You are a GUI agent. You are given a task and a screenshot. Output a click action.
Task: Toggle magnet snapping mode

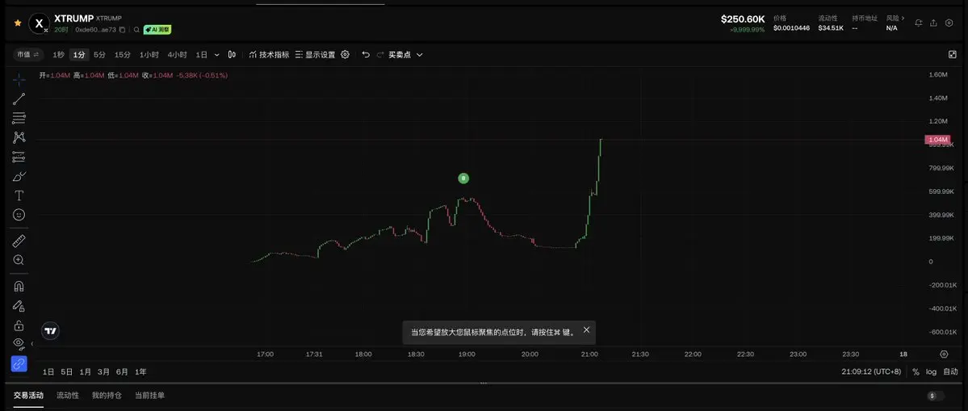coord(19,287)
